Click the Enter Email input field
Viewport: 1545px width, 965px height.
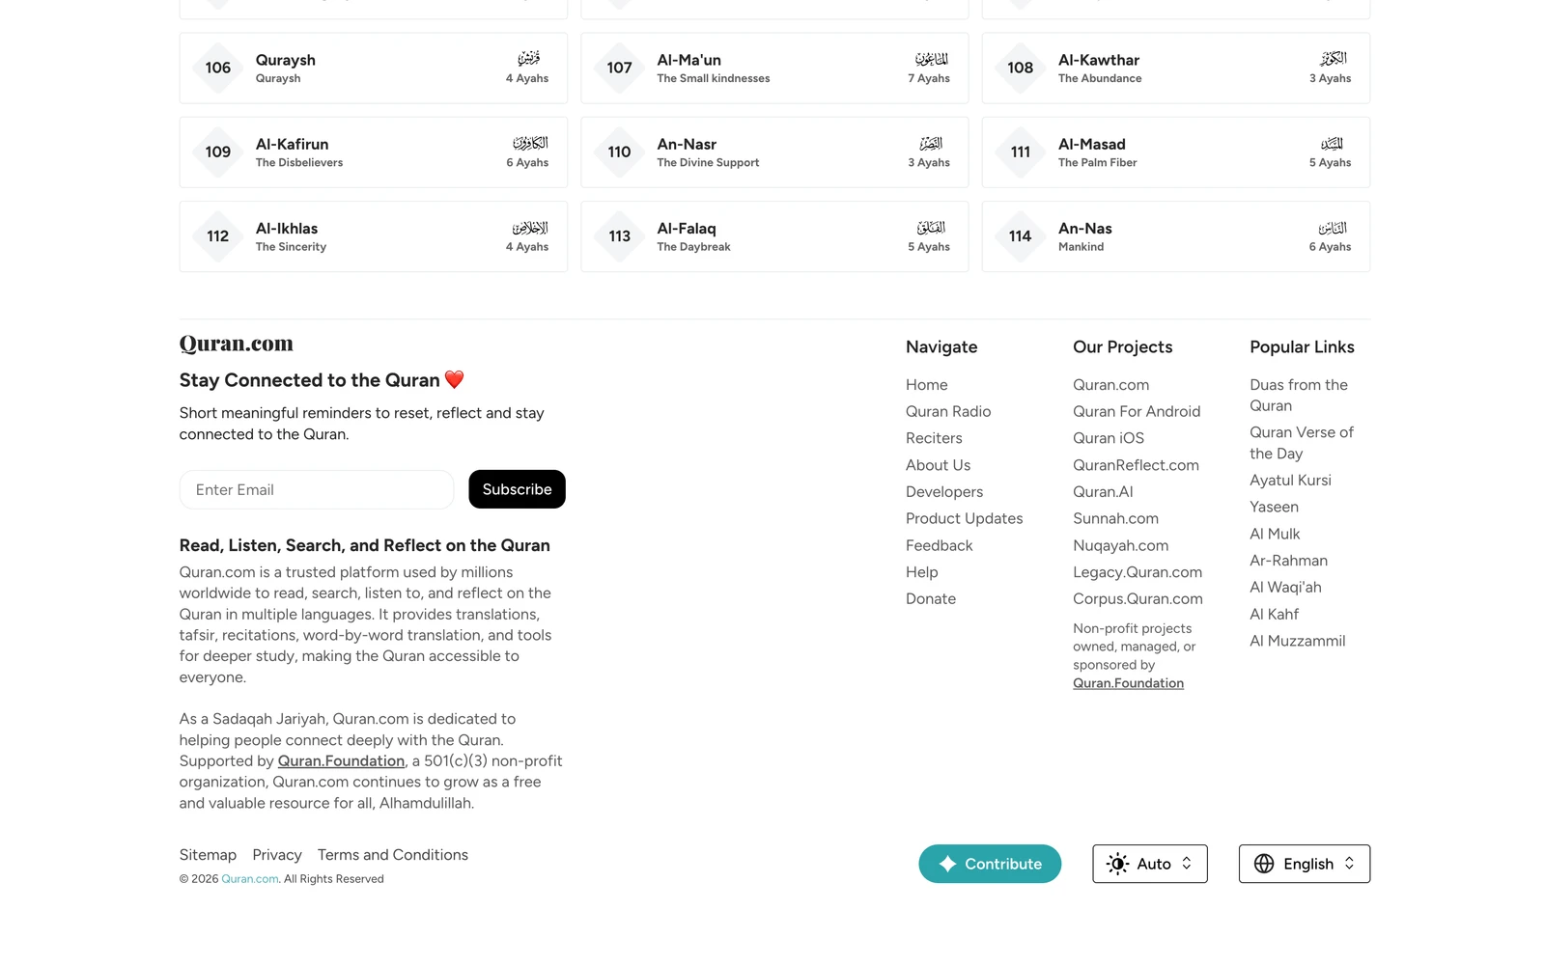[x=317, y=489]
